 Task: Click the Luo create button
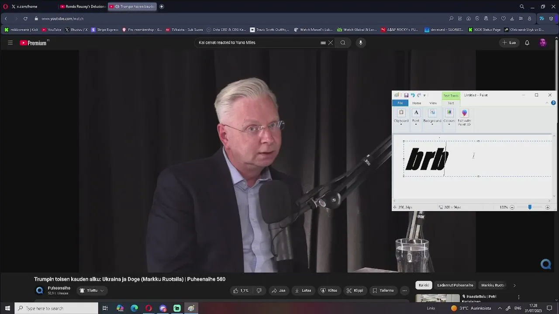click(509, 43)
